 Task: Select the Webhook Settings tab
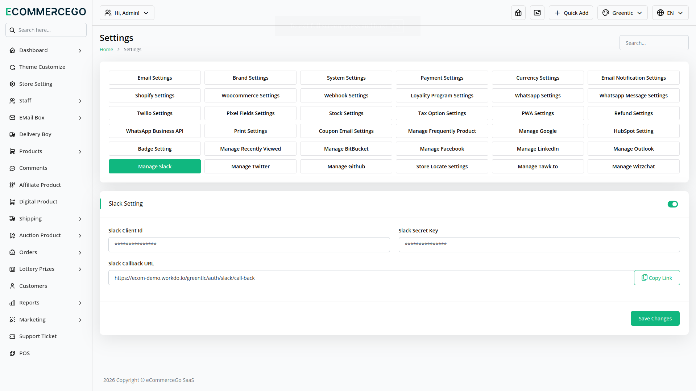click(346, 95)
